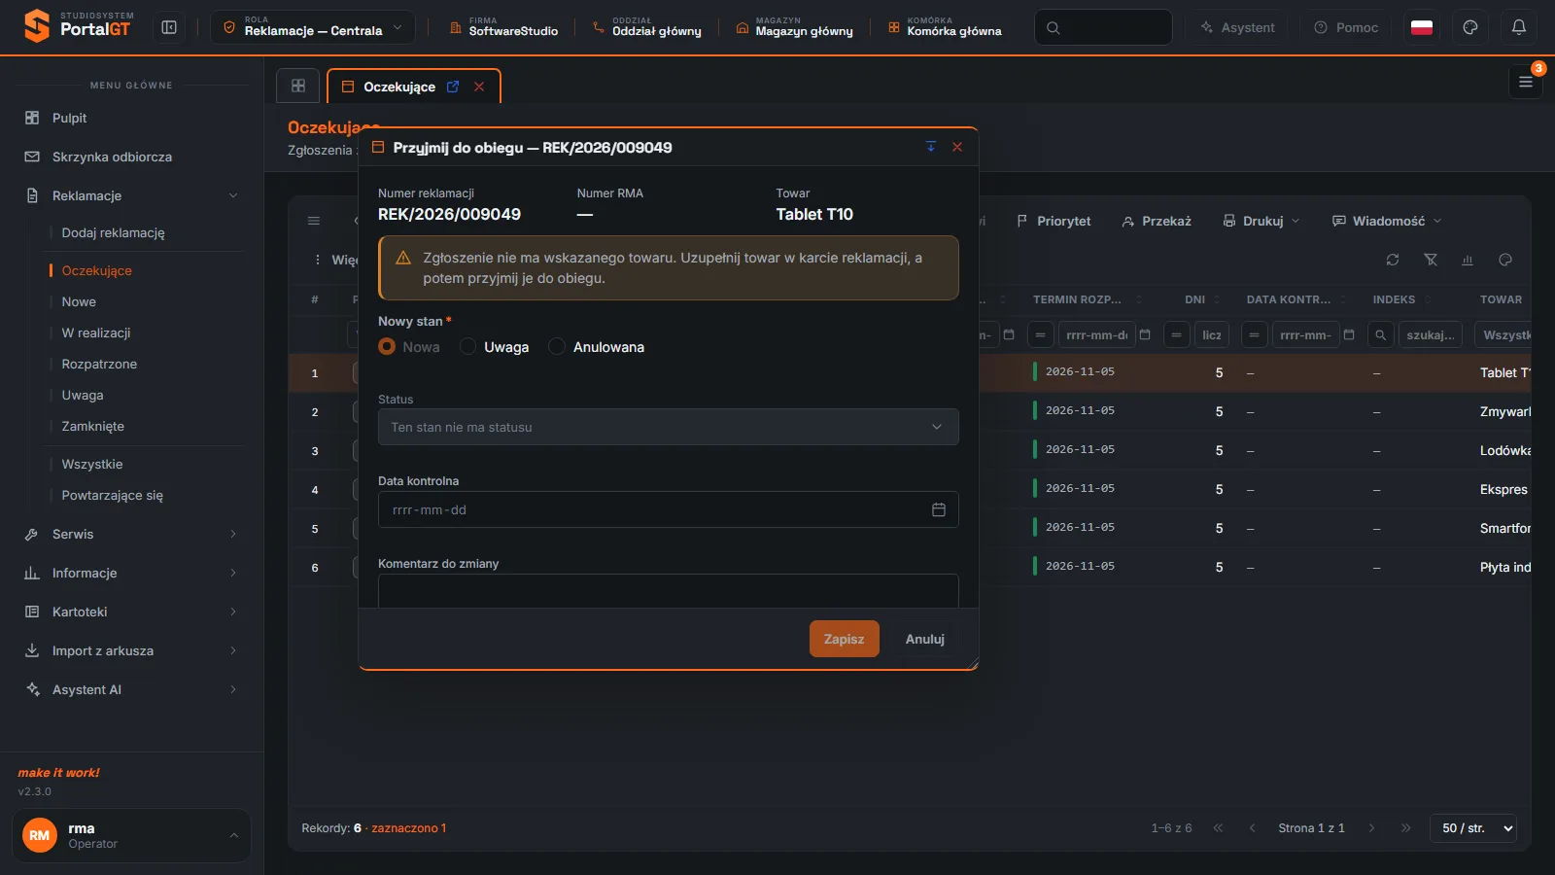Cancel the dialog with Anuluj

pos(925,639)
